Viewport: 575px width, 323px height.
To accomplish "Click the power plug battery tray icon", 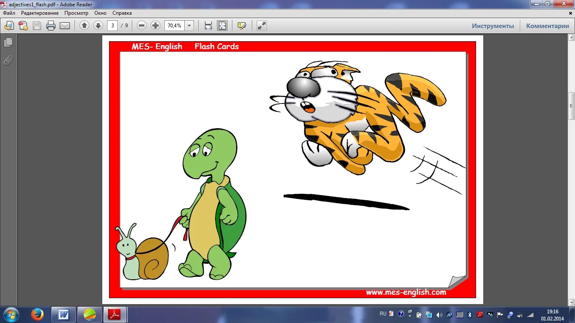I will [419, 315].
